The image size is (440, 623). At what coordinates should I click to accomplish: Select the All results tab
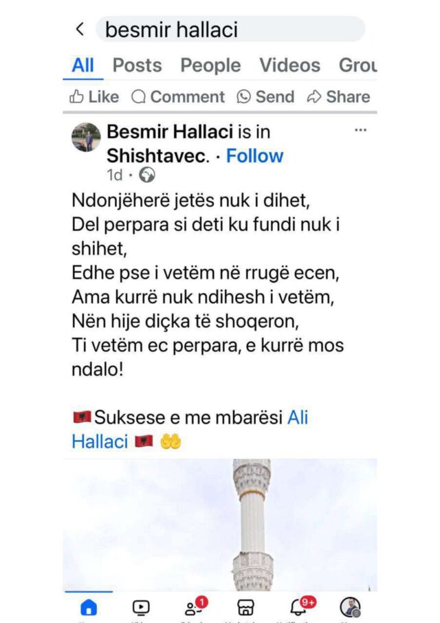(82, 65)
